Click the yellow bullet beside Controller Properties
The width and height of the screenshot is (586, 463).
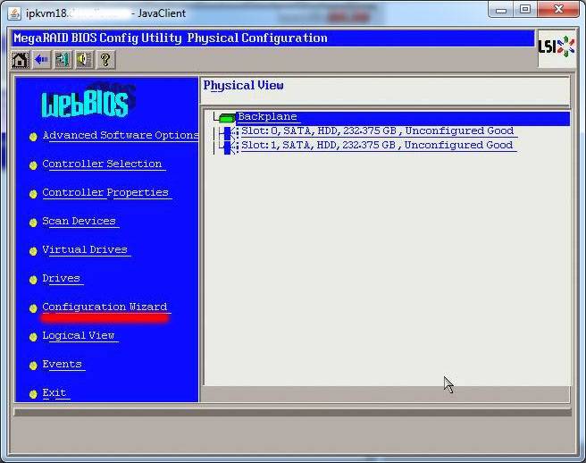point(33,194)
